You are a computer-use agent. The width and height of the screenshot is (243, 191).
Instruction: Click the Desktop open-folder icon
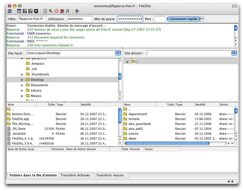[28, 80]
